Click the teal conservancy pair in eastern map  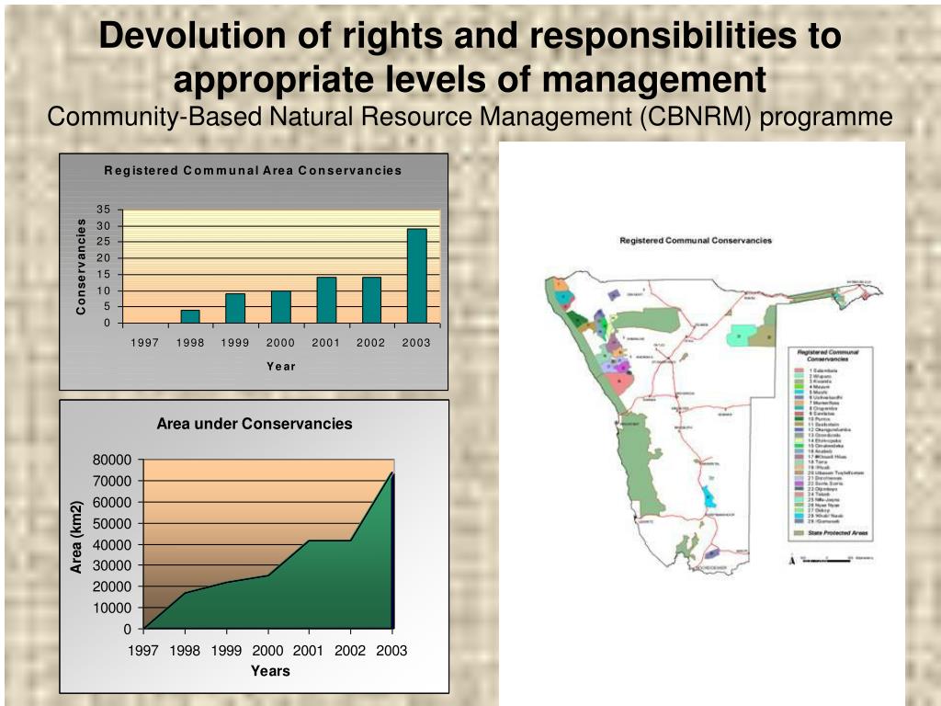click(x=741, y=336)
